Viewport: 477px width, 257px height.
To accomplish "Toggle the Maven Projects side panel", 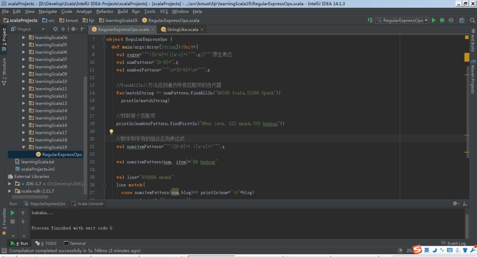I will pos(473,76).
